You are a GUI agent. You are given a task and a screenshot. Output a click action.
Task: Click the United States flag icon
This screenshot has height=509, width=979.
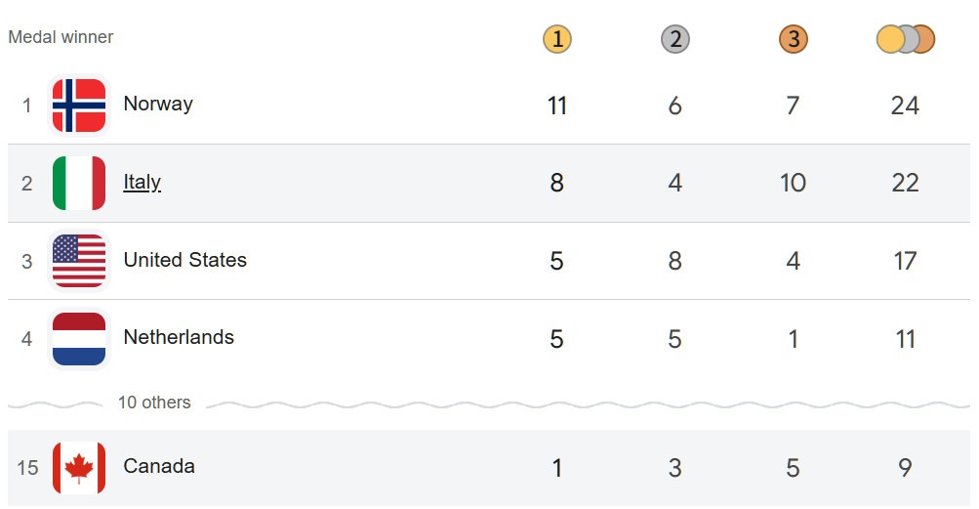pyautogui.click(x=79, y=261)
